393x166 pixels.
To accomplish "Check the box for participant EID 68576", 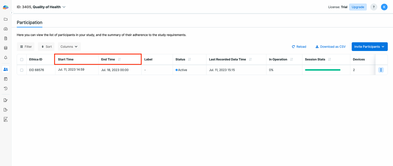I will click(x=22, y=70).
